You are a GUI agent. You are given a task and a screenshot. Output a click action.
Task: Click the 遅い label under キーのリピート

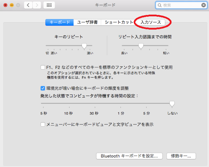54,53
